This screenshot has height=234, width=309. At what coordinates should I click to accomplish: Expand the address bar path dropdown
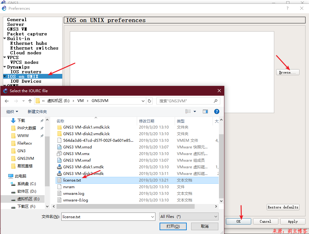pyautogui.click(x=143, y=101)
